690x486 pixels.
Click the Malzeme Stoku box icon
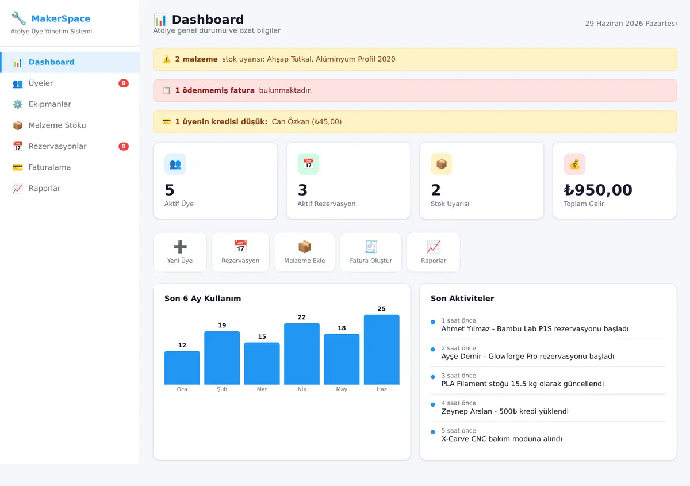click(18, 125)
